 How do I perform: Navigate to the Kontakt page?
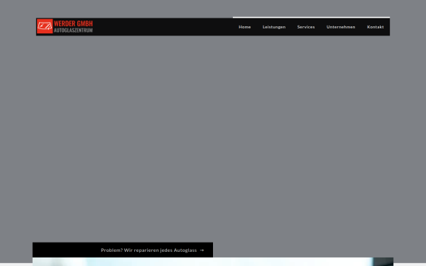375,27
